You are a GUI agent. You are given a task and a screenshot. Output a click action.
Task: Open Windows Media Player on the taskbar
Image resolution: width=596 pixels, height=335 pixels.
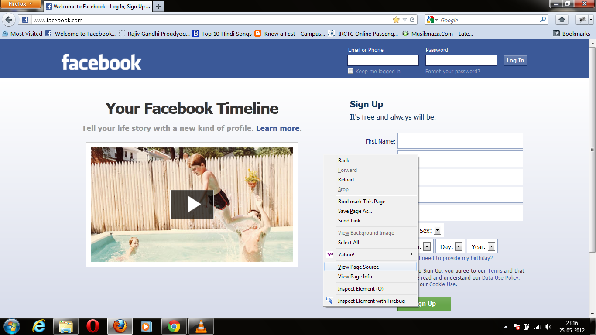click(147, 326)
